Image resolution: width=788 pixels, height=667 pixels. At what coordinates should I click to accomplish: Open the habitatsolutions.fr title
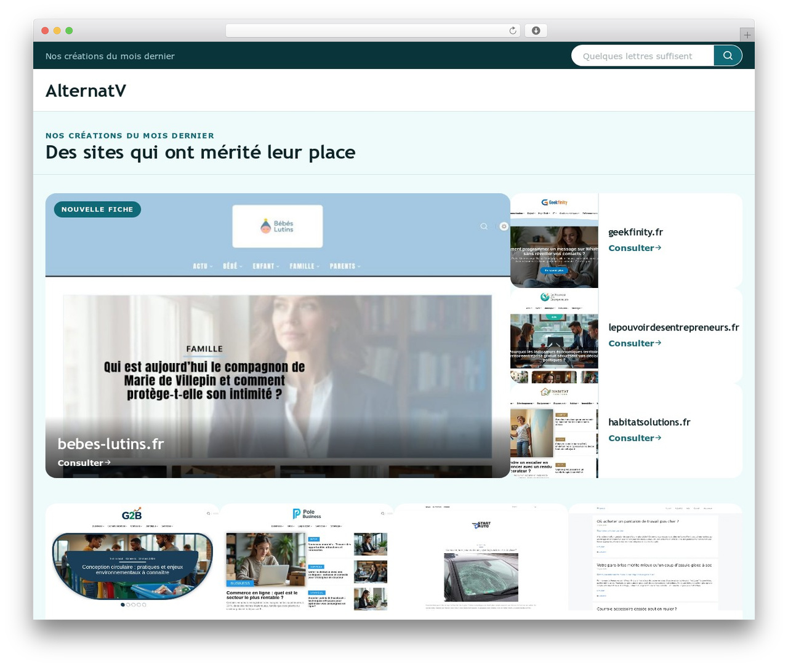coord(649,422)
